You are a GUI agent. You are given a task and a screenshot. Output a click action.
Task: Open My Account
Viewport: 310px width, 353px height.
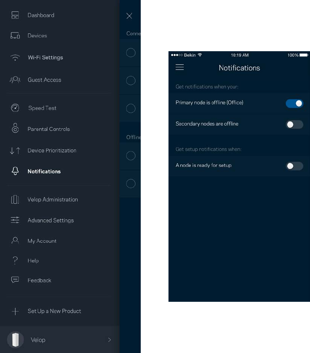click(x=42, y=241)
